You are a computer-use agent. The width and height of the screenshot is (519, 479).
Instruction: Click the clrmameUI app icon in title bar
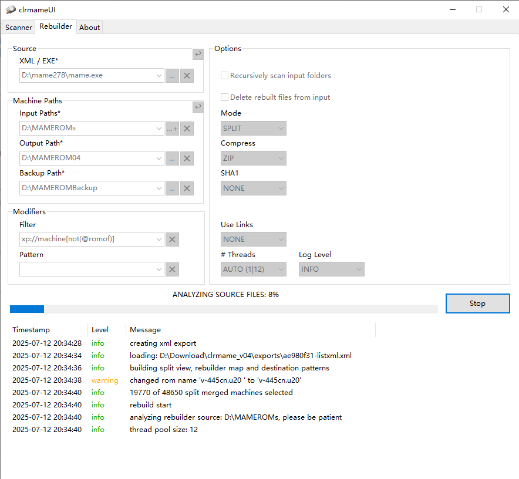coord(11,9)
